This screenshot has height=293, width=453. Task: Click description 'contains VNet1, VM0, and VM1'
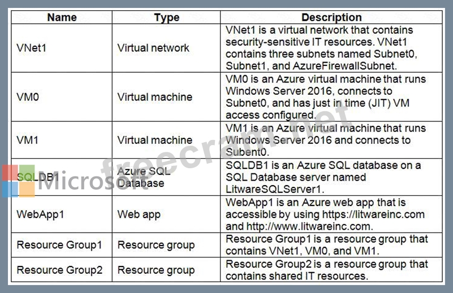[327, 245]
